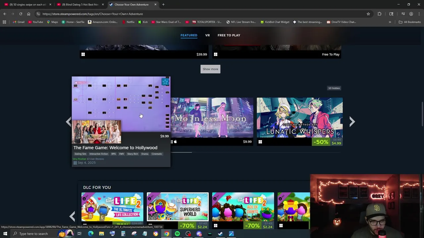Open Discord from the taskbar
424x238 pixels.
199,234
